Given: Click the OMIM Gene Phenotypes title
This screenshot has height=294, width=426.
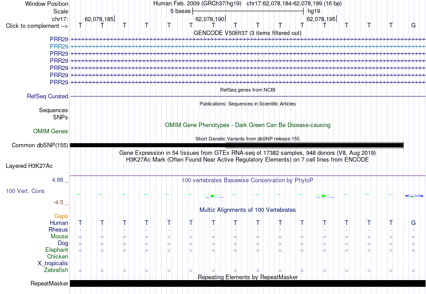Looking at the screenshot, I should pos(248,125).
